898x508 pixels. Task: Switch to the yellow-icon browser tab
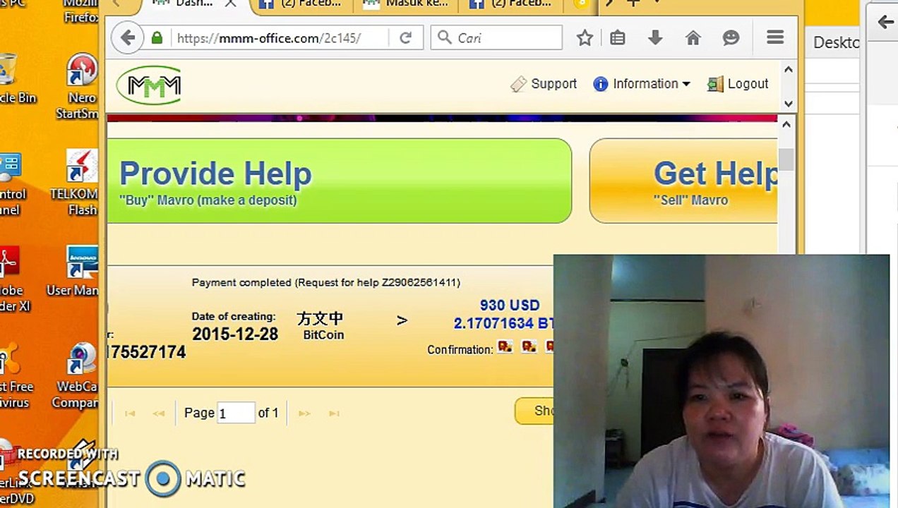point(580,5)
